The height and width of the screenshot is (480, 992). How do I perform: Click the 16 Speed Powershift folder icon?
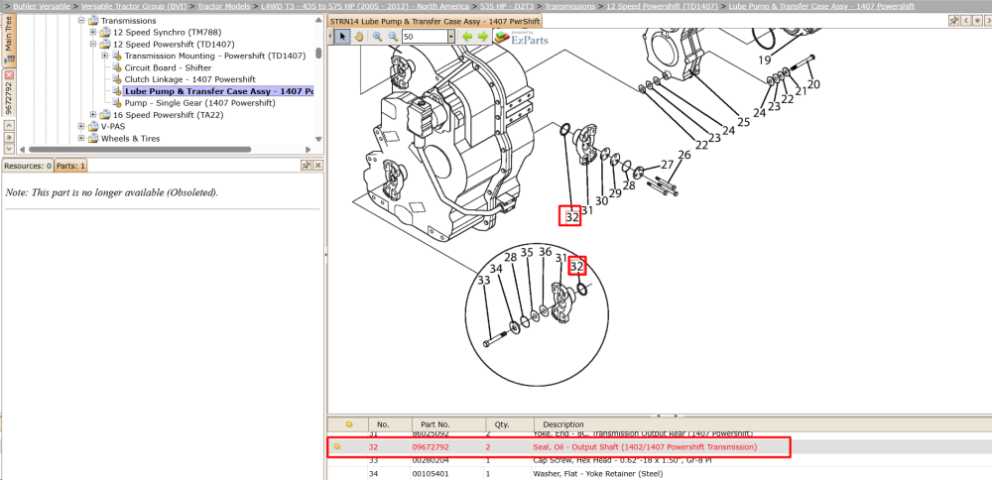point(105,114)
